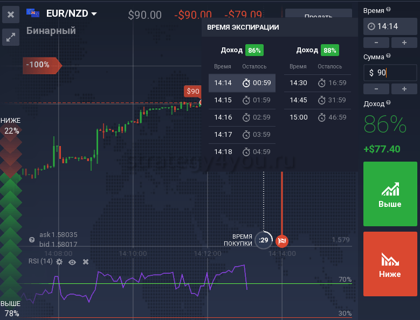Screen dimensions: 420x320
Task: Click the purchase time :29 countdown circle
Action: (264, 240)
